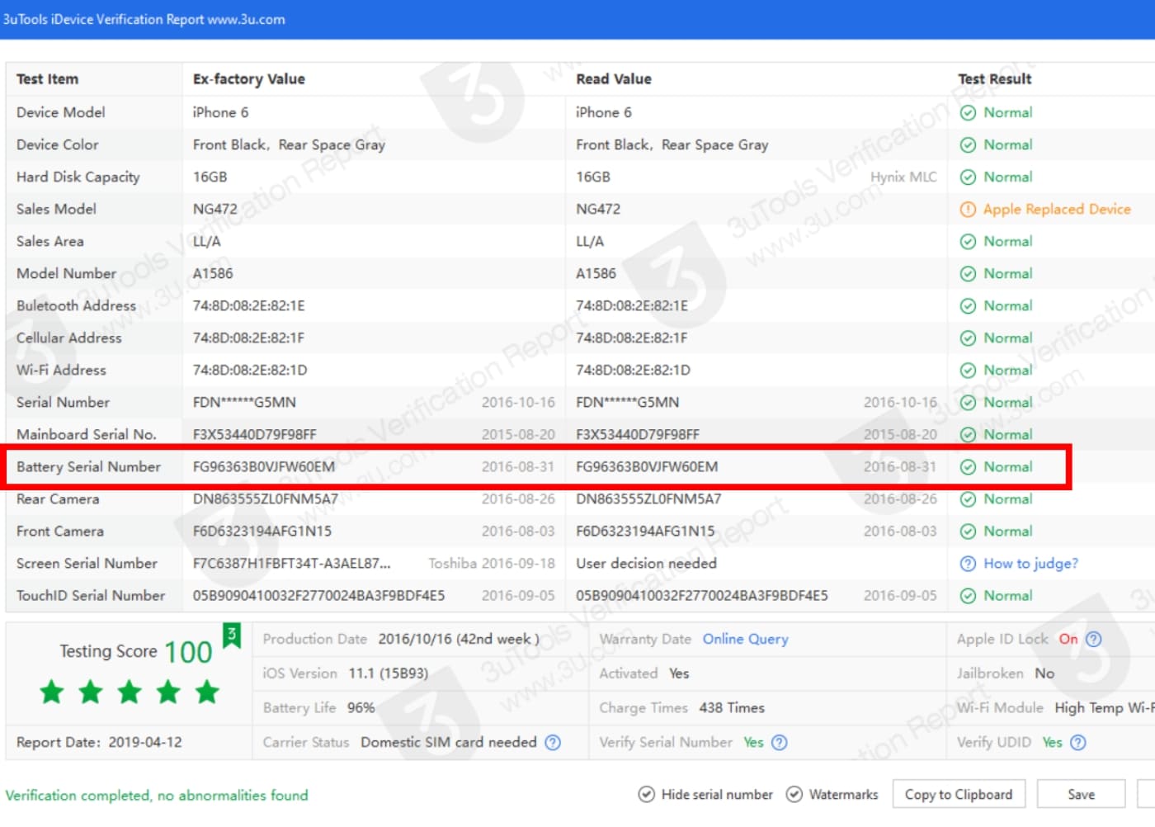1155x827 pixels.
Task: Click green check icon in Device Model row
Action: 968,113
